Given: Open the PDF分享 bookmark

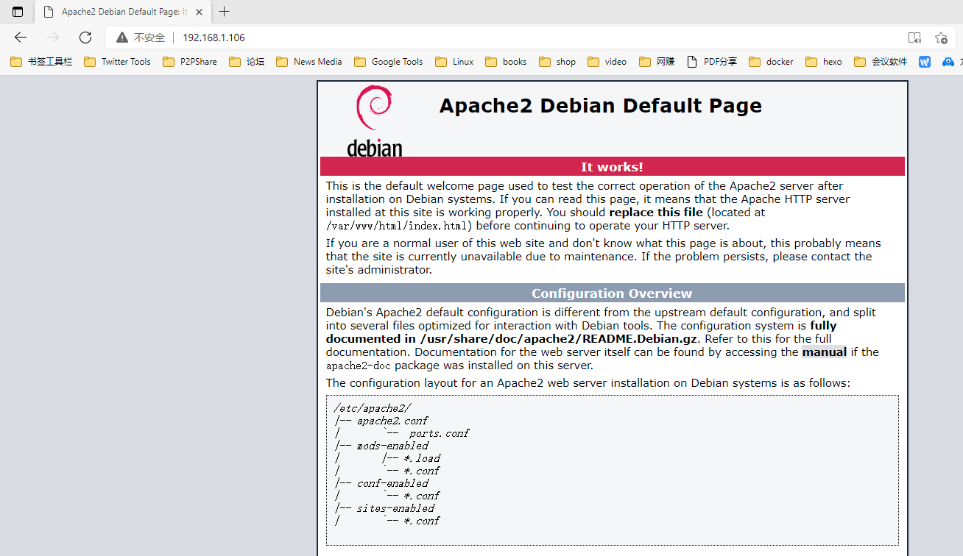Looking at the screenshot, I should 712,62.
